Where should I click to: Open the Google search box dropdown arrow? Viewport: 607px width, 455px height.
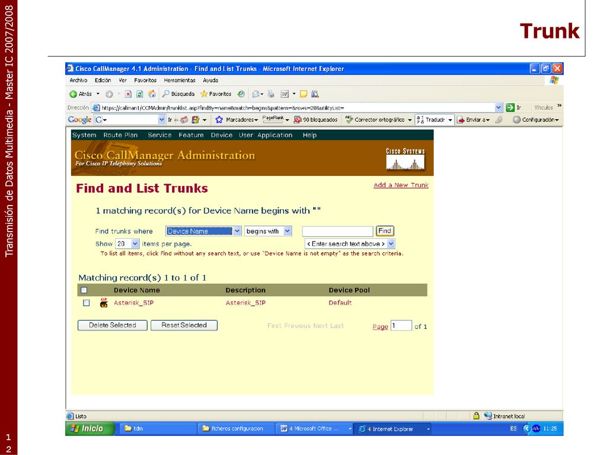point(162,120)
